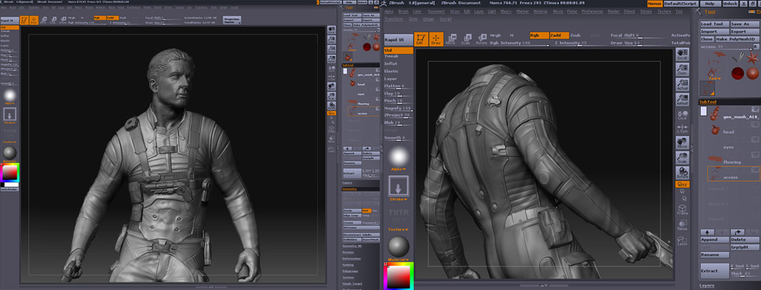
Task: Open the Stroke type arrow thumbnail, right window
Action: coord(398,186)
